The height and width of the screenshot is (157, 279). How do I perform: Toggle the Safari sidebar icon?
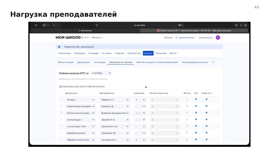click(x=45, y=25)
